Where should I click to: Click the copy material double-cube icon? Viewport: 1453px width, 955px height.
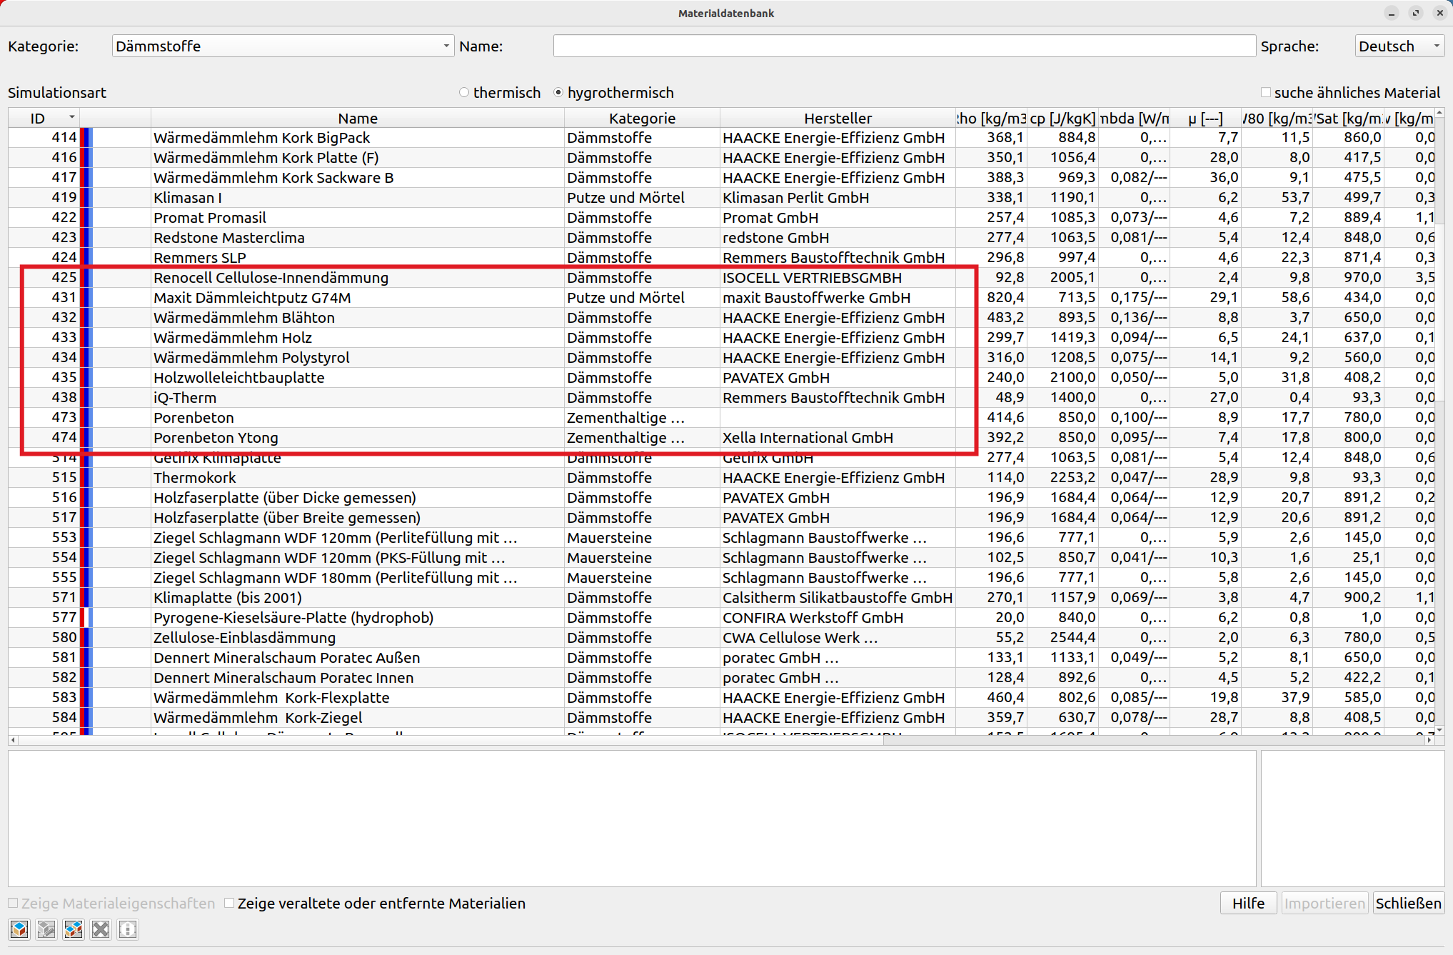coord(74,929)
